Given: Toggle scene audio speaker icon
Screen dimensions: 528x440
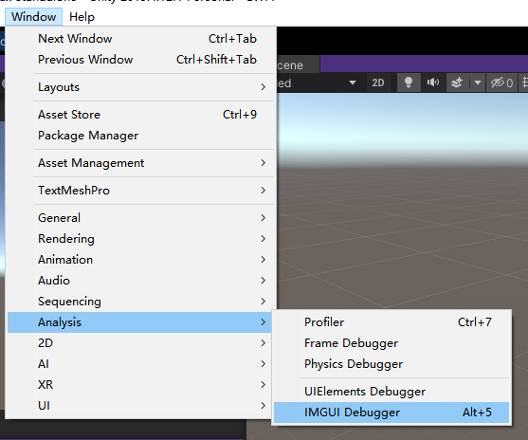Looking at the screenshot, I should (x=432, y=82).
